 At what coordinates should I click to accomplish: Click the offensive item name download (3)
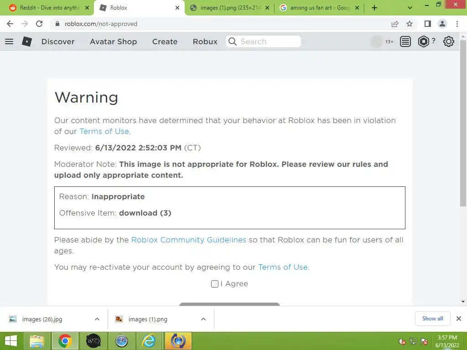pyautogui.click(x=145, y=213)
